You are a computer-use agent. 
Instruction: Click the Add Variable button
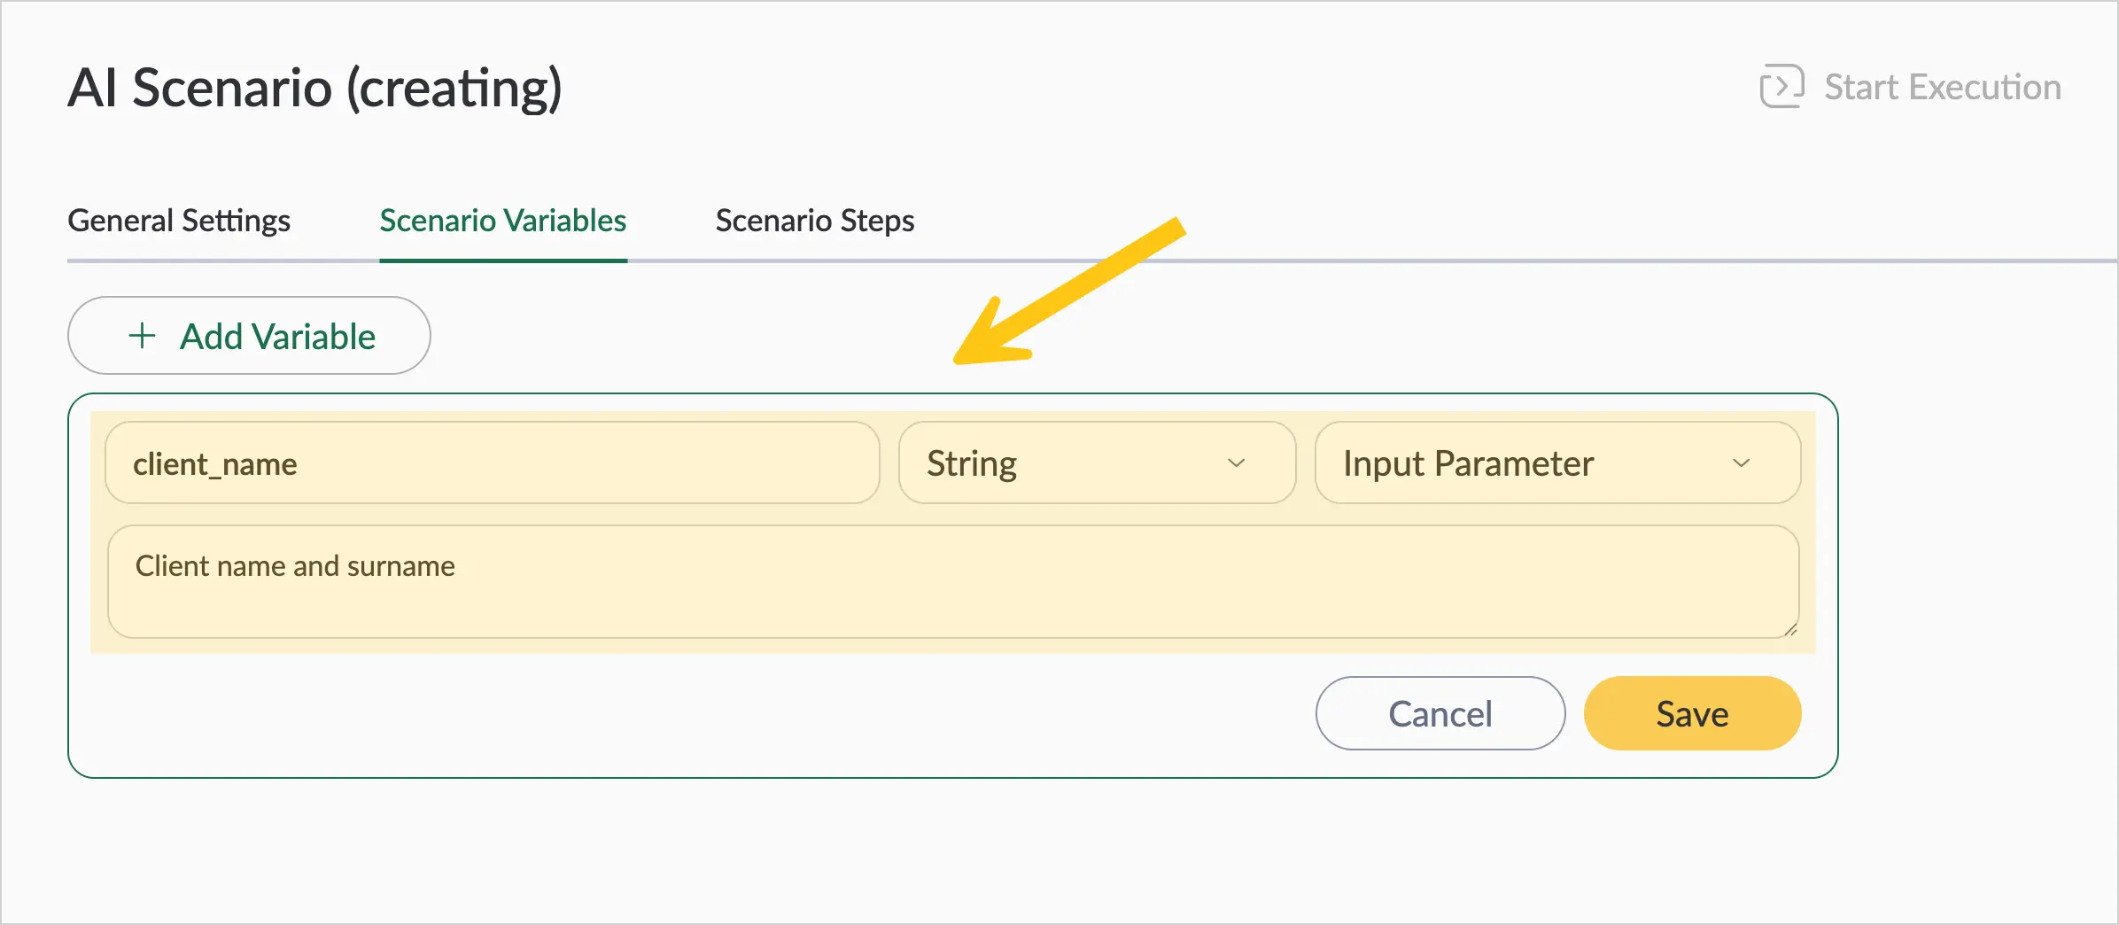click(x=249, y=336)
